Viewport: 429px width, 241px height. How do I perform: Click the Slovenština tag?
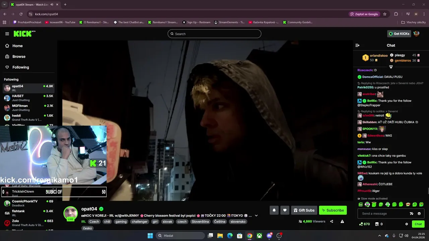tap(200, 222)
